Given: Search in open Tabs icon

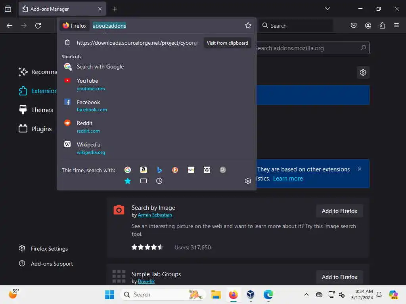Looking at the screenshot, I should point(144,181).
